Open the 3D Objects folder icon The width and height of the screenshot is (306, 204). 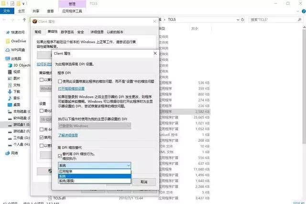[x=10, y=65]
